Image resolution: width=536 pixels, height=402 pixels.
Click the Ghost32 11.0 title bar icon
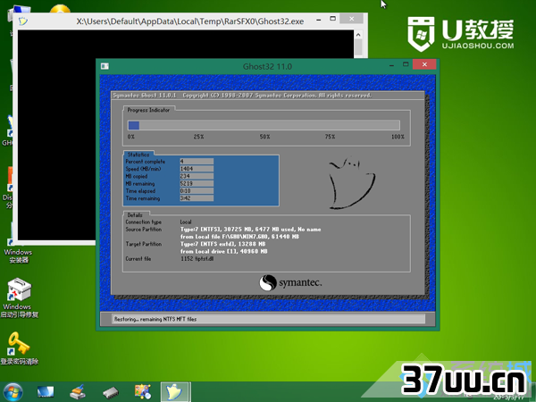(105, 66)
